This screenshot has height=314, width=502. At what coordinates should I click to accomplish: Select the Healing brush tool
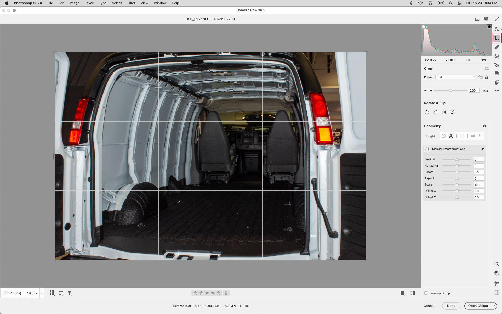497,47
